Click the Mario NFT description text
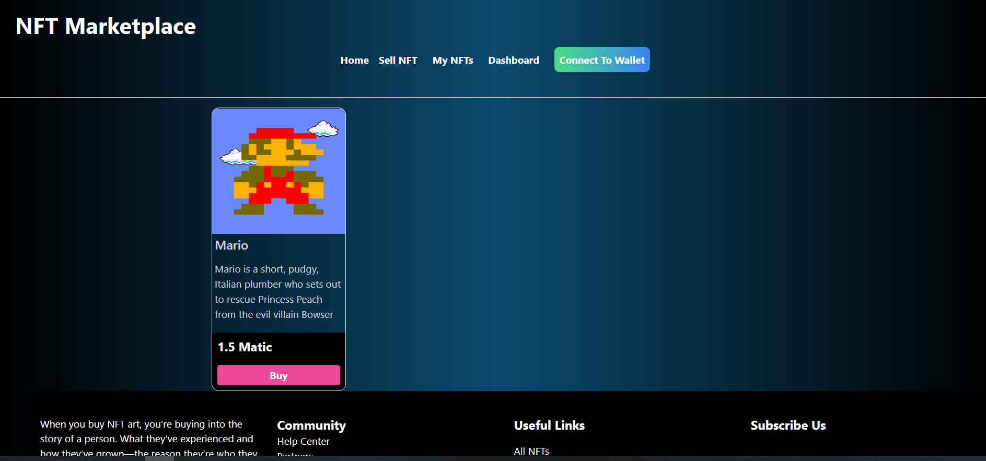This screenshot has height=461, width=986. [277, 292]
